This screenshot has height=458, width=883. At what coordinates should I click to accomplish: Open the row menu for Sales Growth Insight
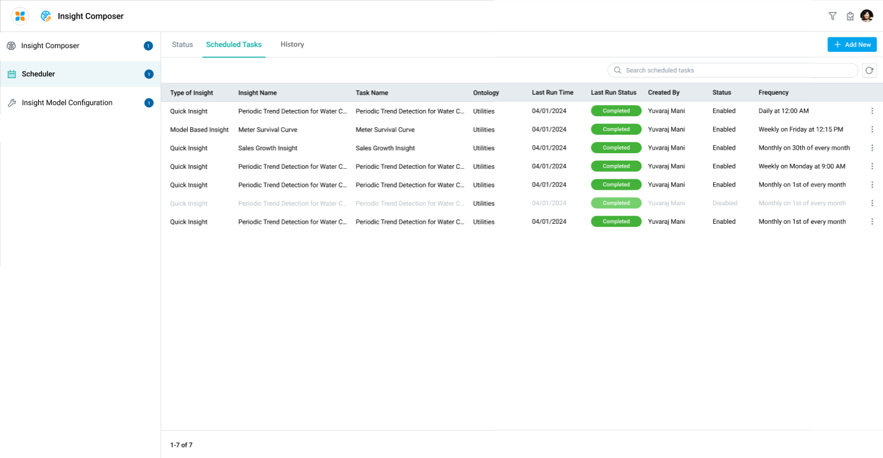point(872,148)
